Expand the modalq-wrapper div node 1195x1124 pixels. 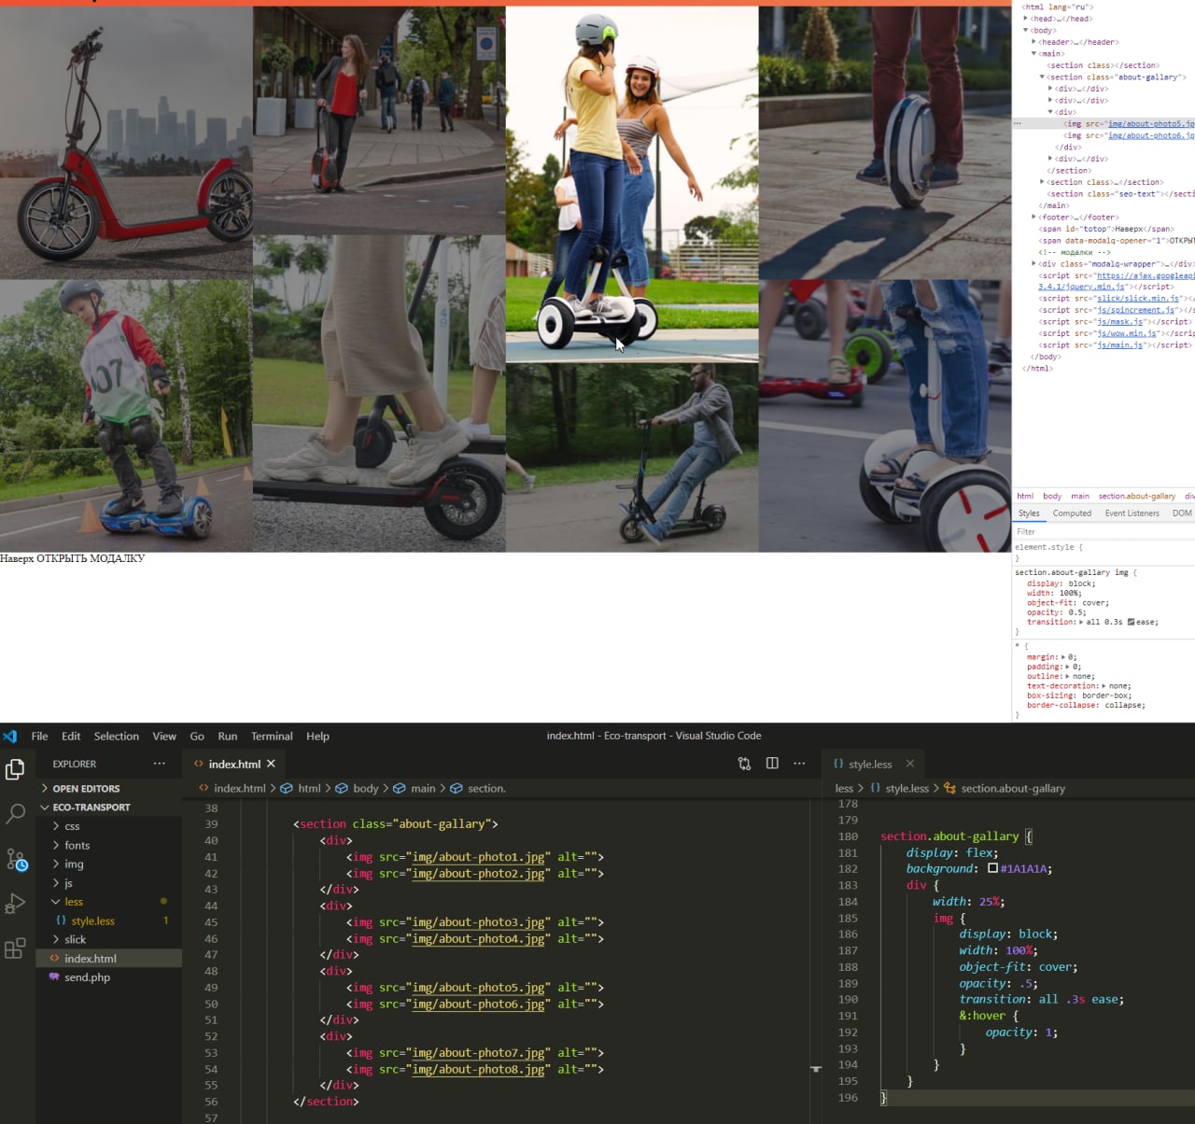[1033, 263]
